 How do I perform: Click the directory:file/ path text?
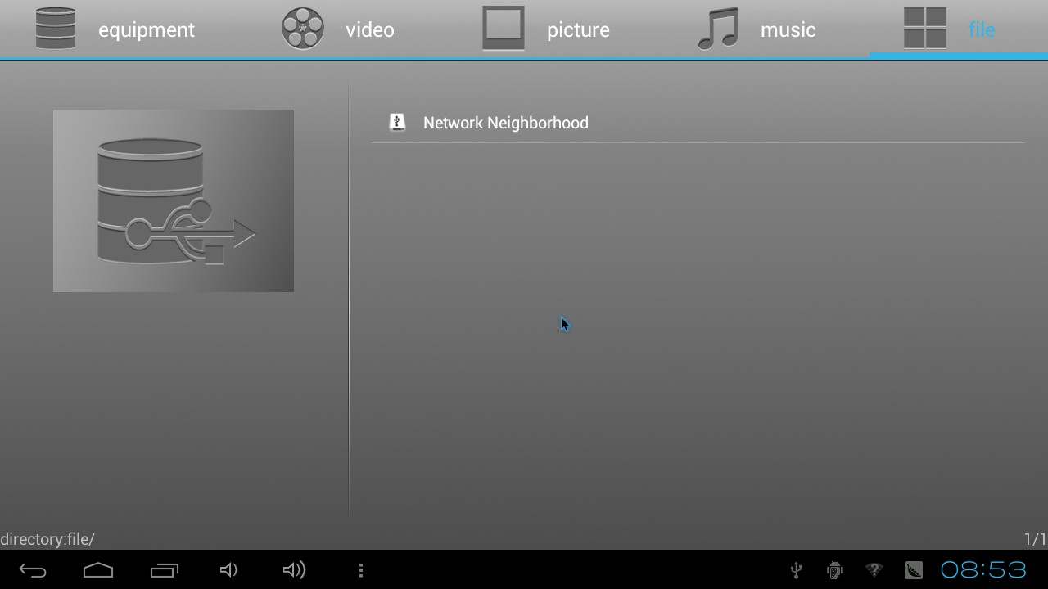click(47, 539)
